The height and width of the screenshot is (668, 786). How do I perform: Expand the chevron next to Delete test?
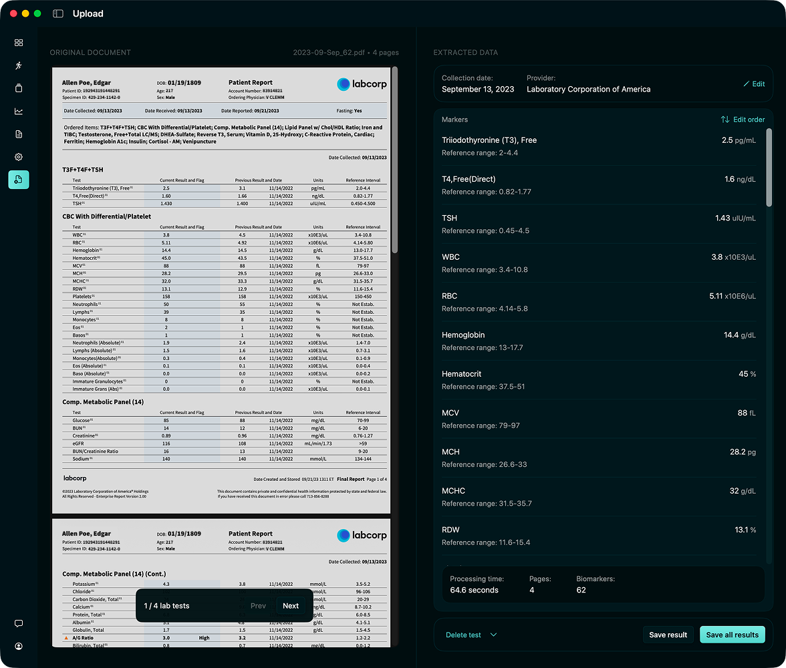point(493,635)
